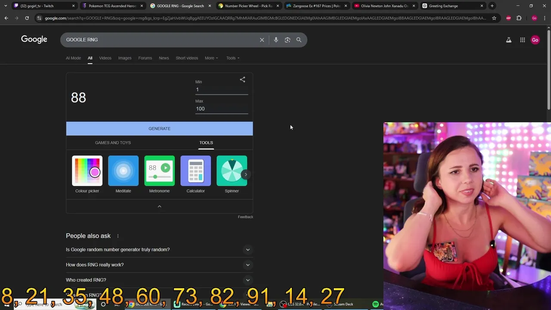Open Stream Deck from the taskbar
This screenshot has height=310, width=551.
[x=340, y=304]
